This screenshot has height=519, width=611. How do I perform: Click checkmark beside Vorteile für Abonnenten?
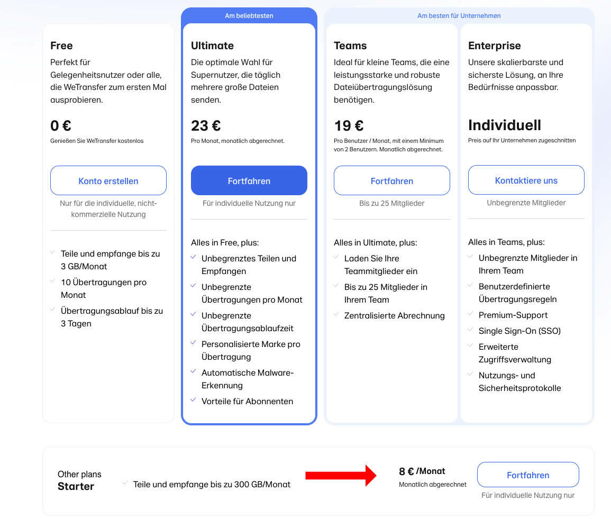click(x=193, y=400)
